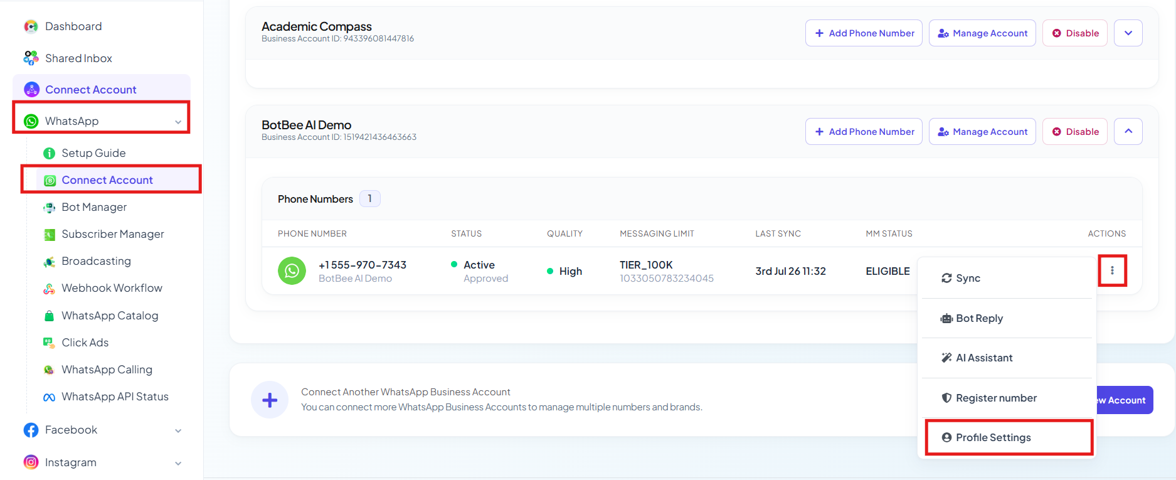Manage Account for BotBee AI Demo
This screenshot has height=480, width=1176.
tap(982, 132)
